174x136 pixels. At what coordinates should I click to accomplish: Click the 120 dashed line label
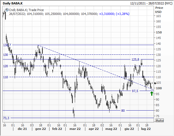pos(6,66)
